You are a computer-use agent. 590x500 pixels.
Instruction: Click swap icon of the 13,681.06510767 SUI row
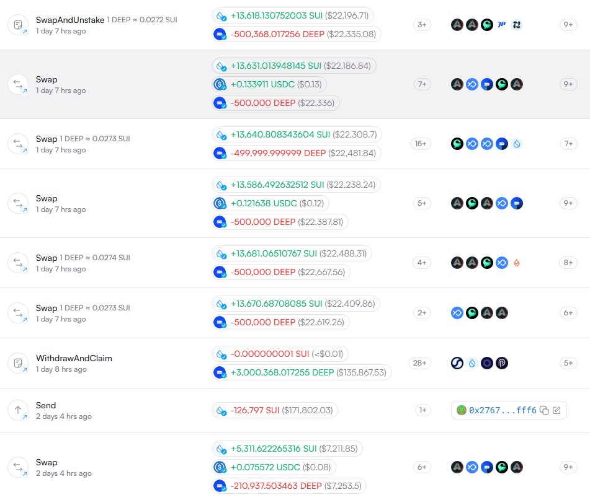(x=18, y=263)
